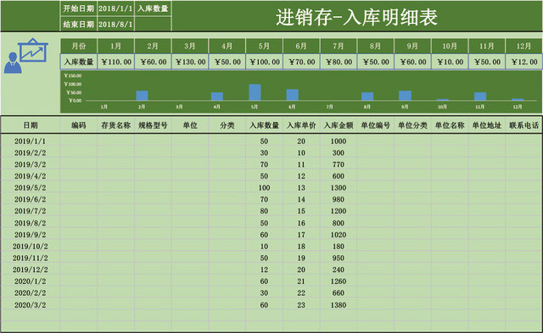Select unit price 13 in the 2019/5/2 row
The width and height of the screenshot is (543, 333).
tap(301, 188)
